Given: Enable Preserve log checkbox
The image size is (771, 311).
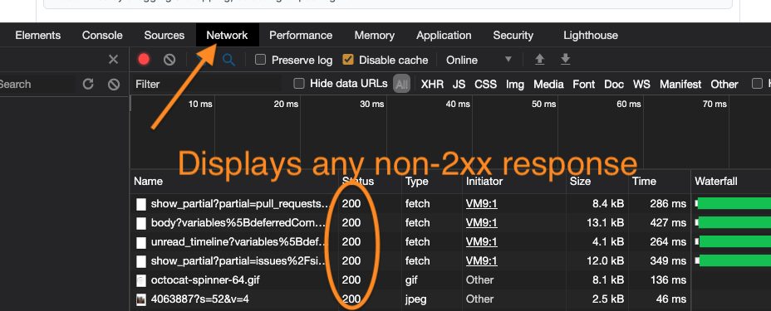Looking at the screenshot, I should (260, 60).
